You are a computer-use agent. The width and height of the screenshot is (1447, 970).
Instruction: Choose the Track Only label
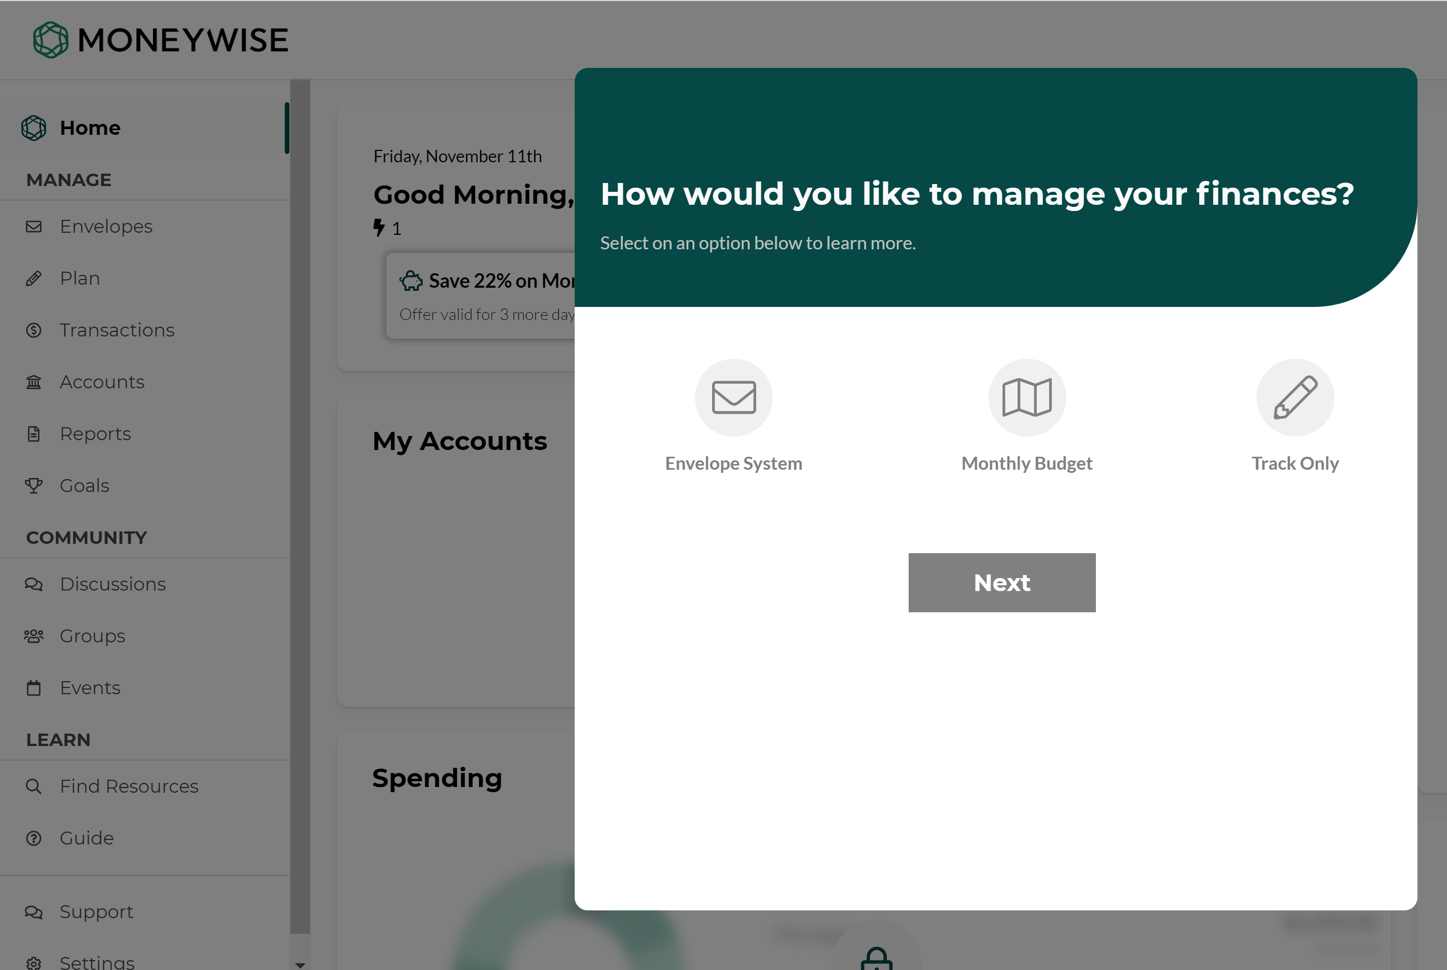[x=1295, y=463]
